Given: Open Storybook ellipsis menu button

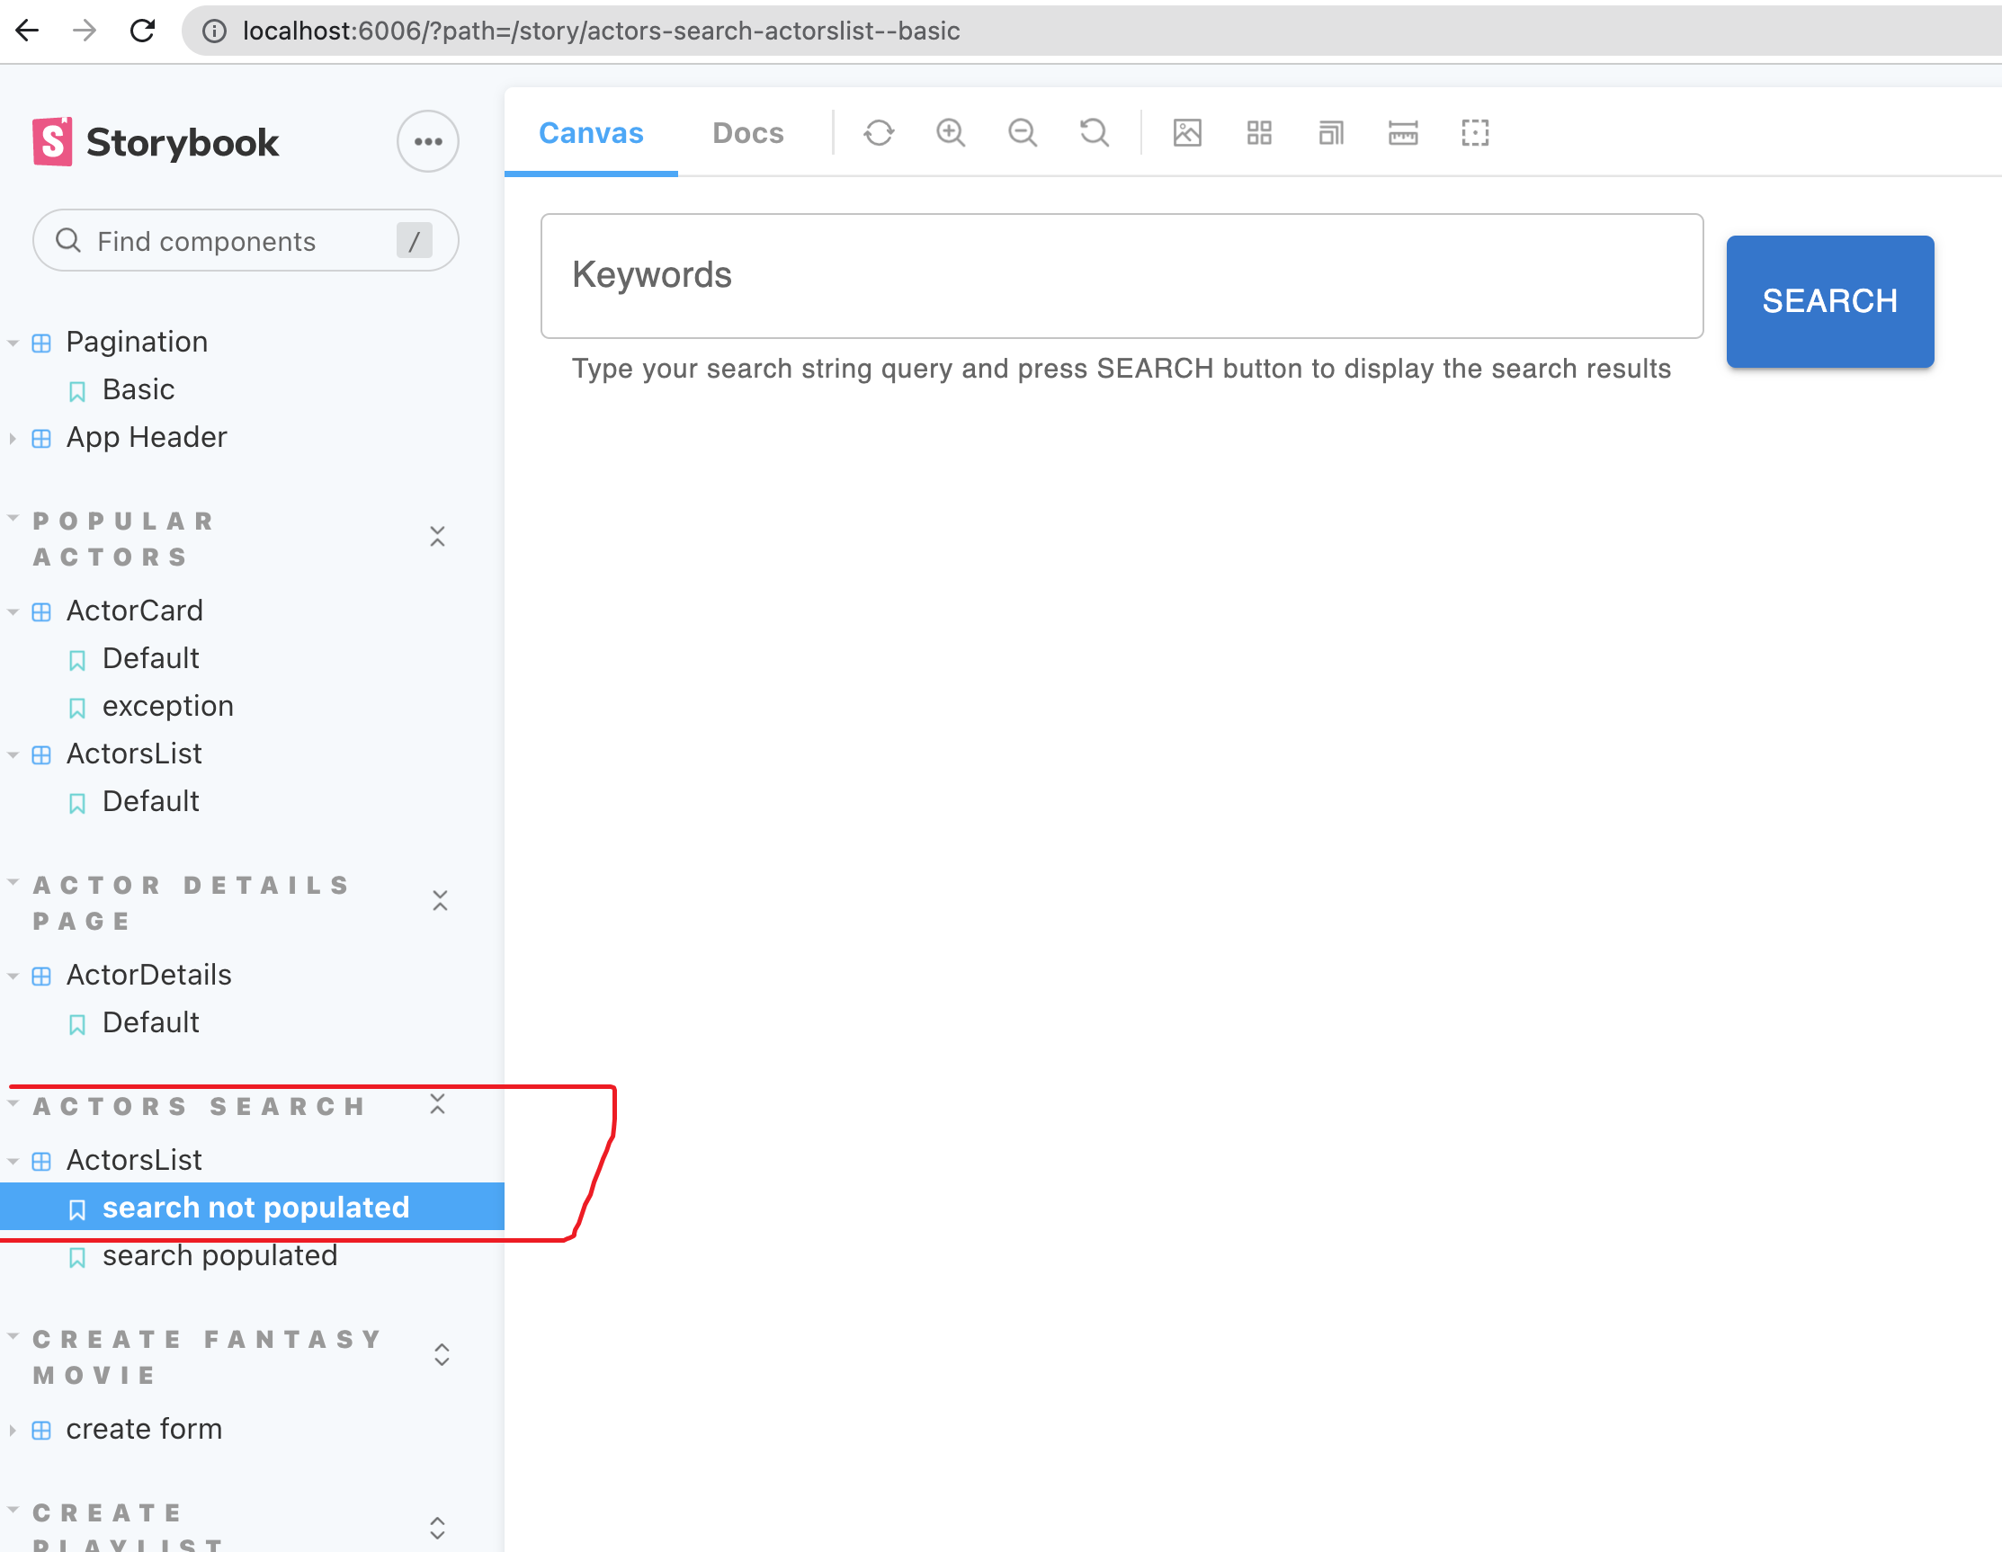Looking at the screenshot, I should [427, 141].
